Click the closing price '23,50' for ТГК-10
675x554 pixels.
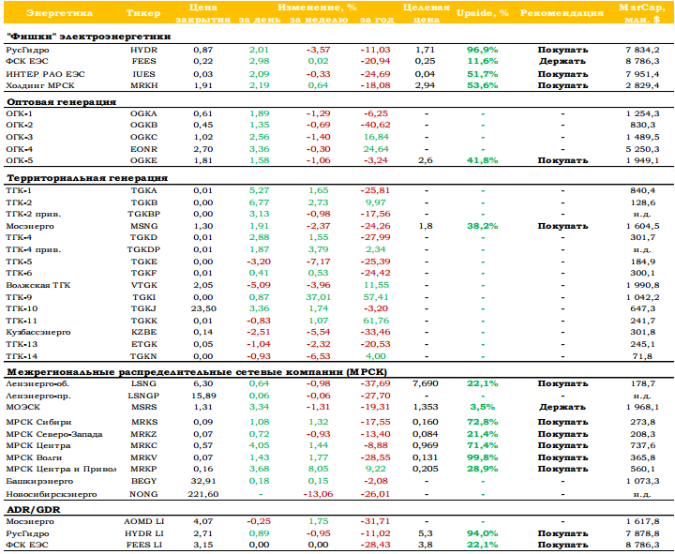[x=203, y=308]
